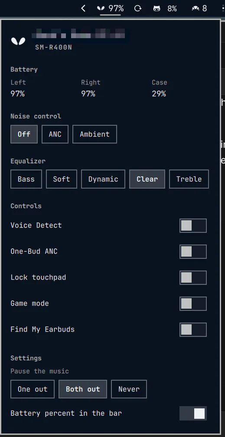The height and width of the screenshot is (437, 225).
Task: Pick the Bass equalizer preset
Action: pyautogui.click(x=26, y=179)
